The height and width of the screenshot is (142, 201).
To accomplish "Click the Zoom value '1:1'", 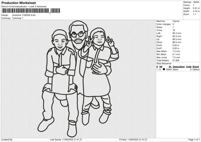I will pos(194,14).
